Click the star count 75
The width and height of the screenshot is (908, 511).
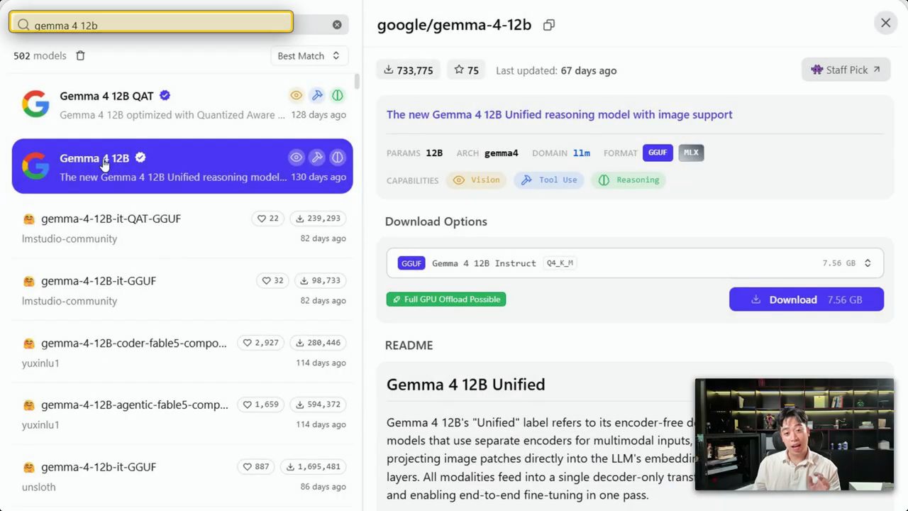pyautogui.click(x=466, y=70)
